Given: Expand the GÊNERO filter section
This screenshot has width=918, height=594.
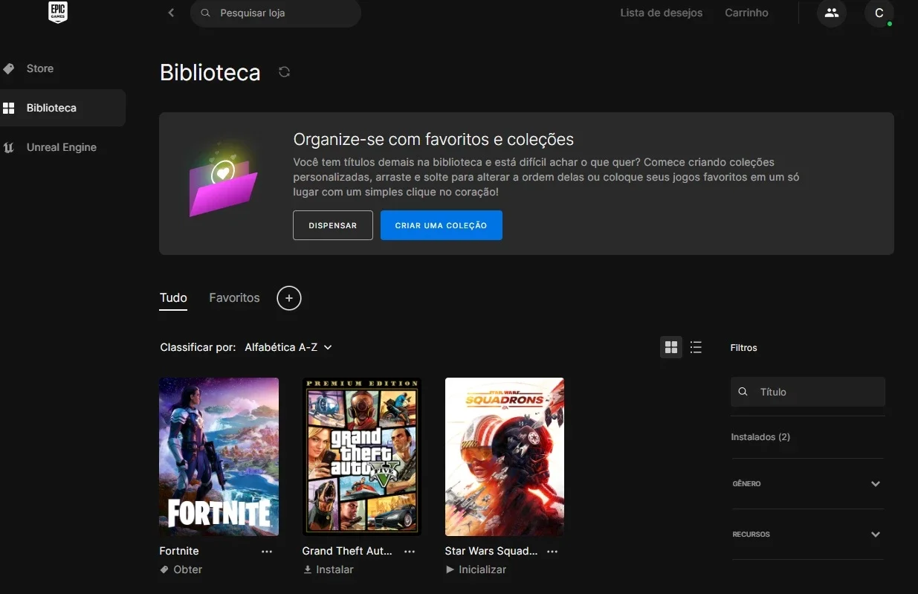Looking at the screenshot, I should coord(808,484).
